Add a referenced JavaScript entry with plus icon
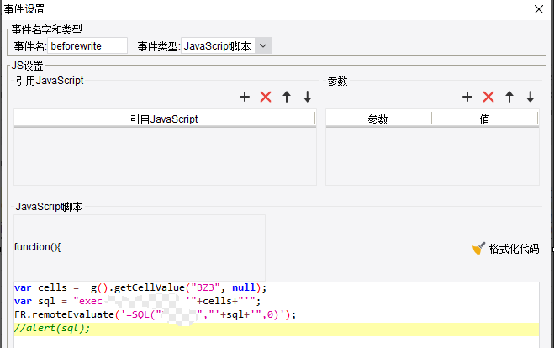 (x=245, y=97)
